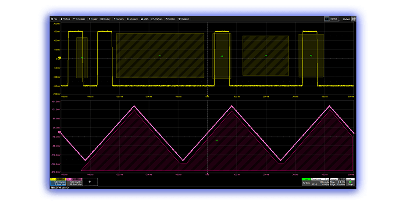The width and height of the screenshot is (406, 205).
Task: Open the Timebase menu
Action: (79, 19)
